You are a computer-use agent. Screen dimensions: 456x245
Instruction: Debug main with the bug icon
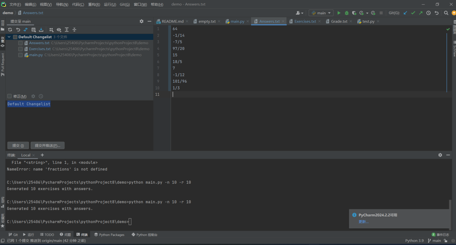[x=347, y=13]
